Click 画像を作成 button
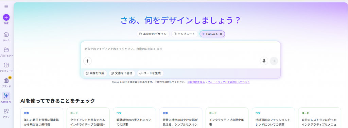348x128 pixels. pyautogui.click(x=95, y=73)
